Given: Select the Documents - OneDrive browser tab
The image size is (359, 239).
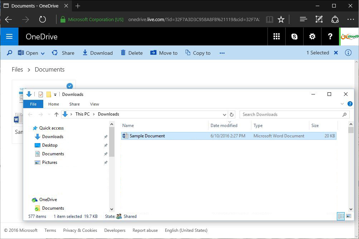Looking at the screenshot, I should pos(35,6).
